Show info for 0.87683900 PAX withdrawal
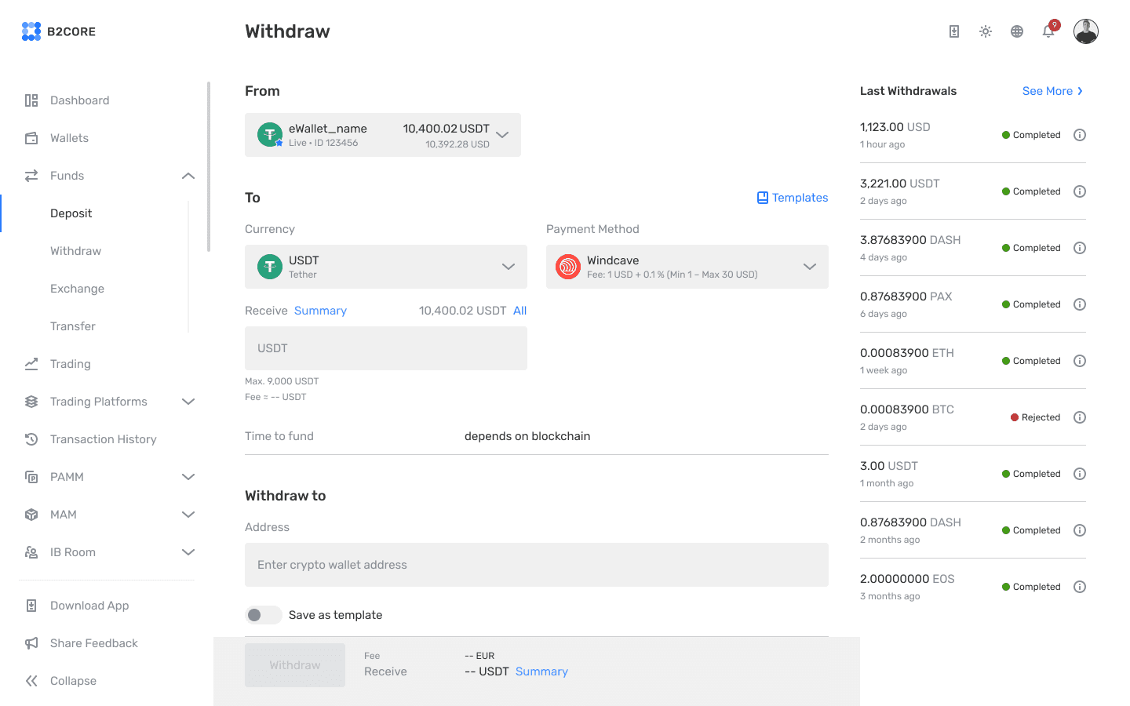This screenshot has height=706, width=1130. [1080, 304]
